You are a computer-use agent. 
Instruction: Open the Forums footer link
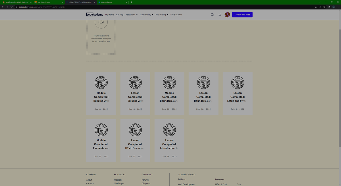pyautogui.click(x=145, y=180)
